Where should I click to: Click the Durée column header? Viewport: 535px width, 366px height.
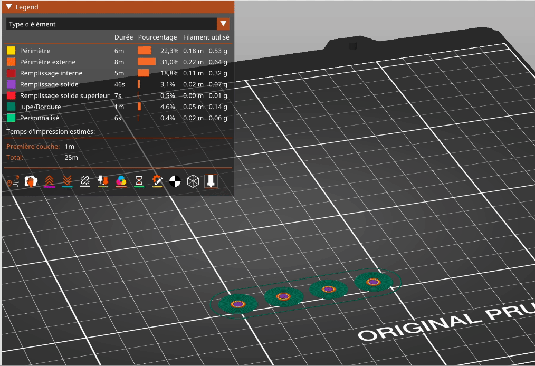(123, 37)
